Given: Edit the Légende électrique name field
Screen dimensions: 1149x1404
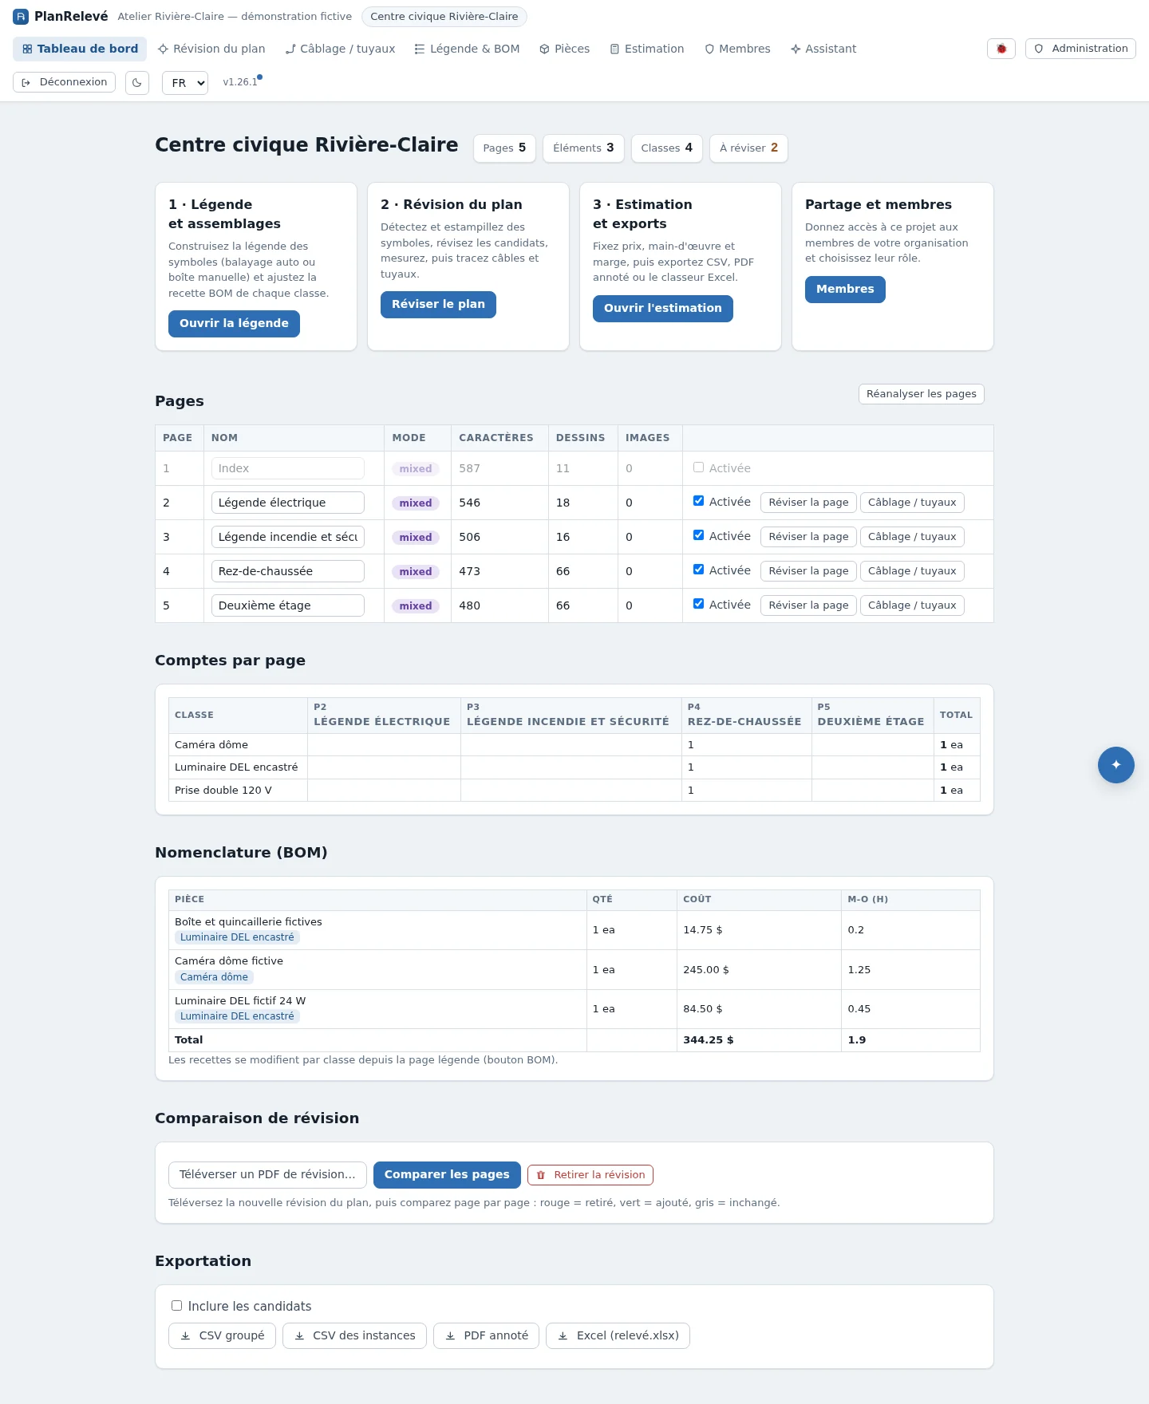Looking at the screenshot, I should pyautogui.click(x=287, y=503).
